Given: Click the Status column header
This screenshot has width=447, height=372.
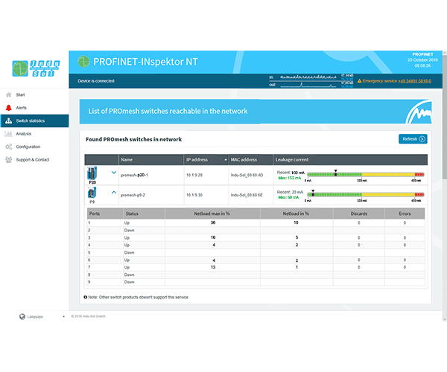Looking at the screenshot, I should pyautogui.click(x=145, y=214).
